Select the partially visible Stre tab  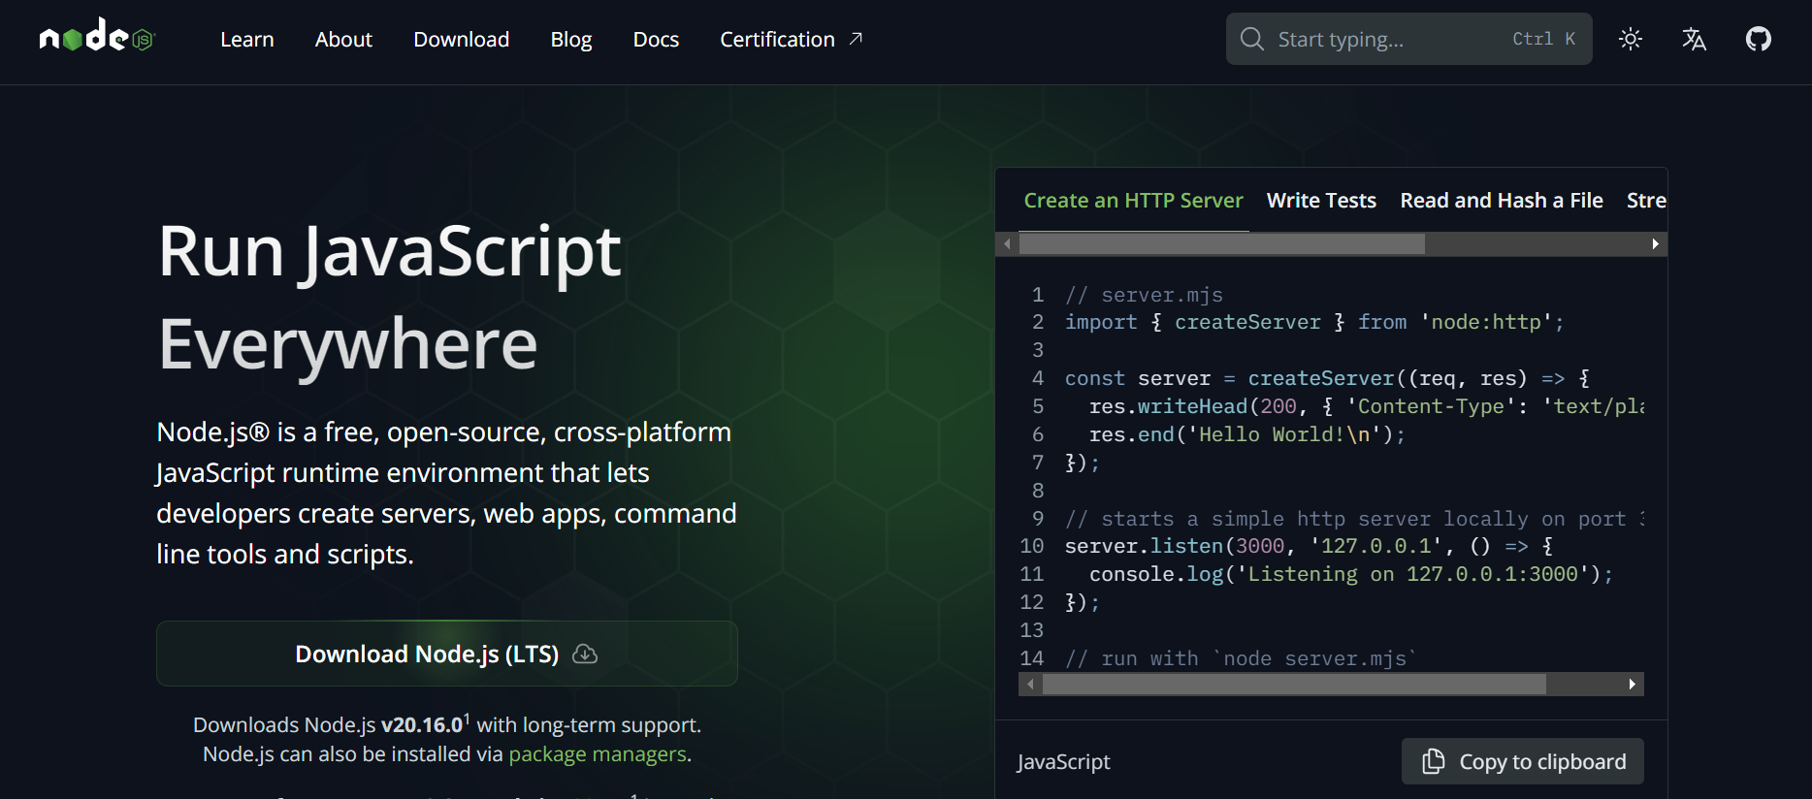point(1646,201)
